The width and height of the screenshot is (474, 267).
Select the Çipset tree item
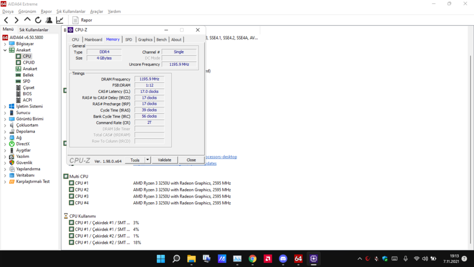click(x=28, y=88)
